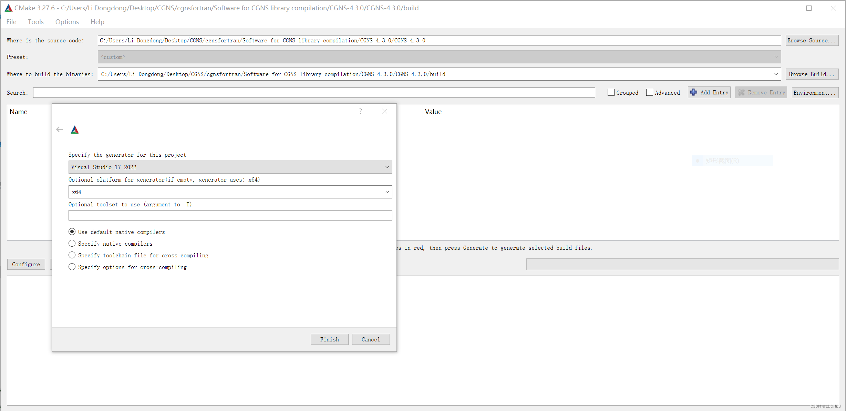Click the CMake icon in title bar
The height and width of the screenshot is (411, 846).
click(x=9, y=8)
